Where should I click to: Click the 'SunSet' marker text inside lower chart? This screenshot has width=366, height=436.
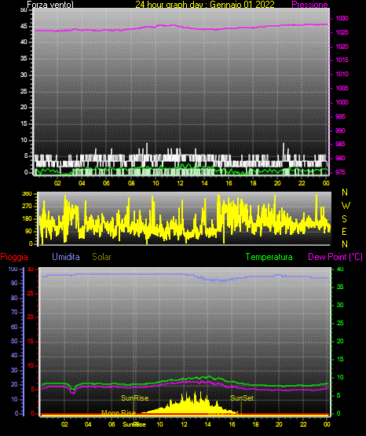coord(242,398)
